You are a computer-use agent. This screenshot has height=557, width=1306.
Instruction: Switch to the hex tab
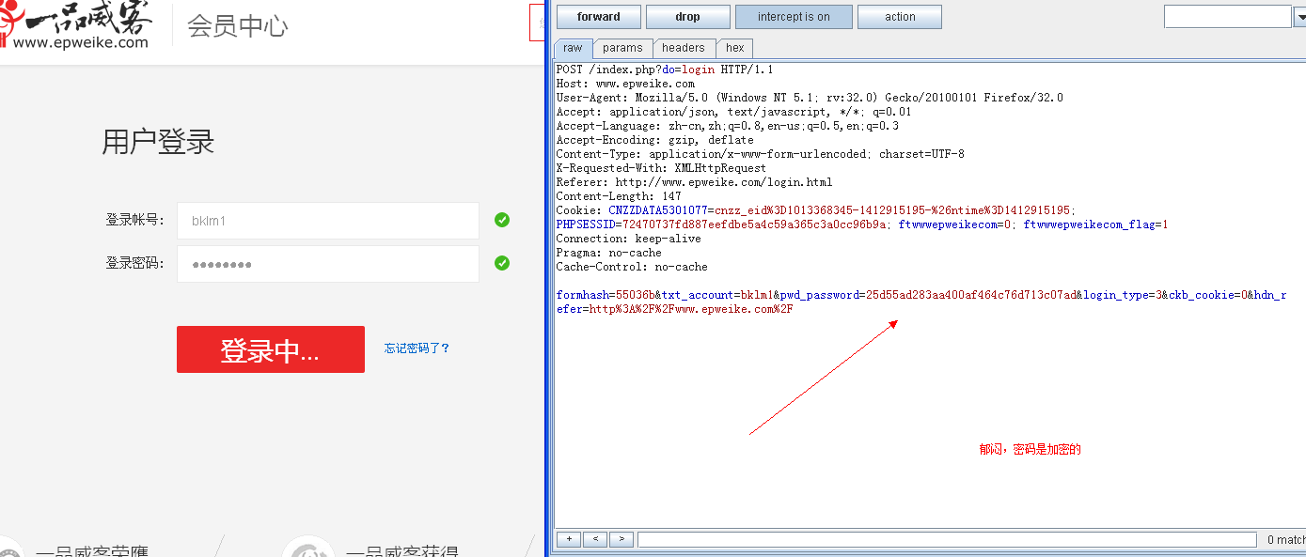pos(734,48)
